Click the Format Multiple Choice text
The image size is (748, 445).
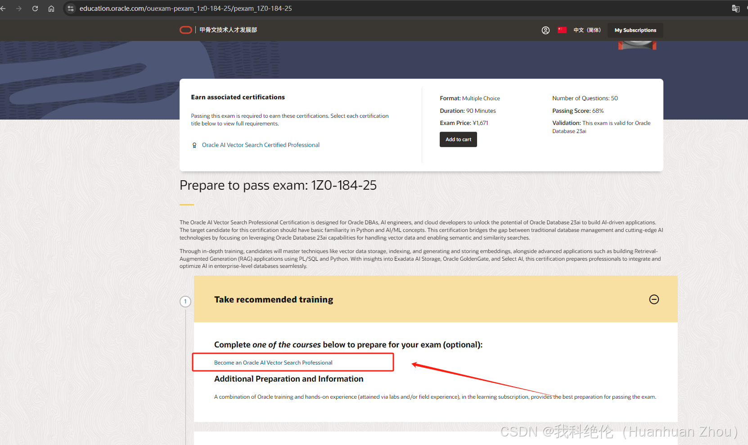click(470, 98)
